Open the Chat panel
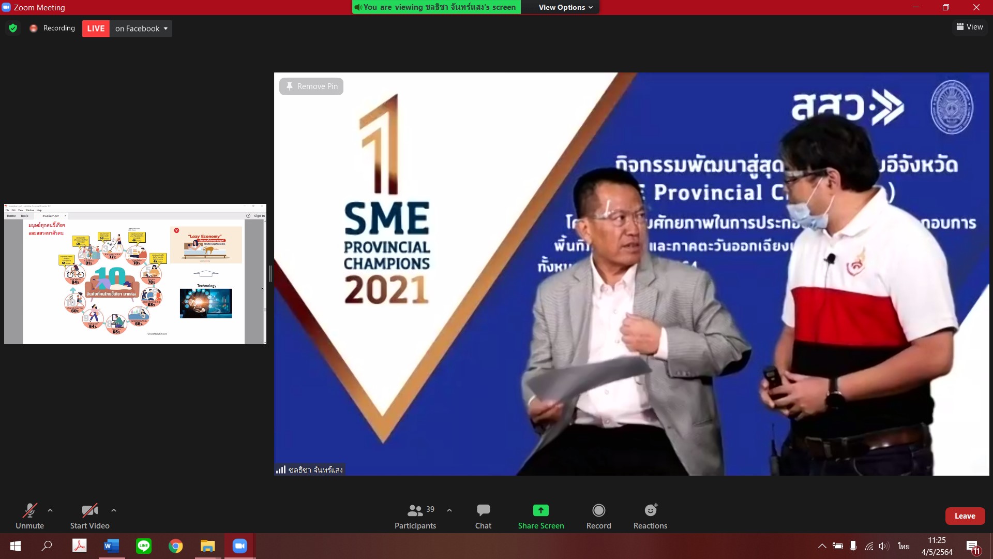Screen dimensions: 993x559 483,510
